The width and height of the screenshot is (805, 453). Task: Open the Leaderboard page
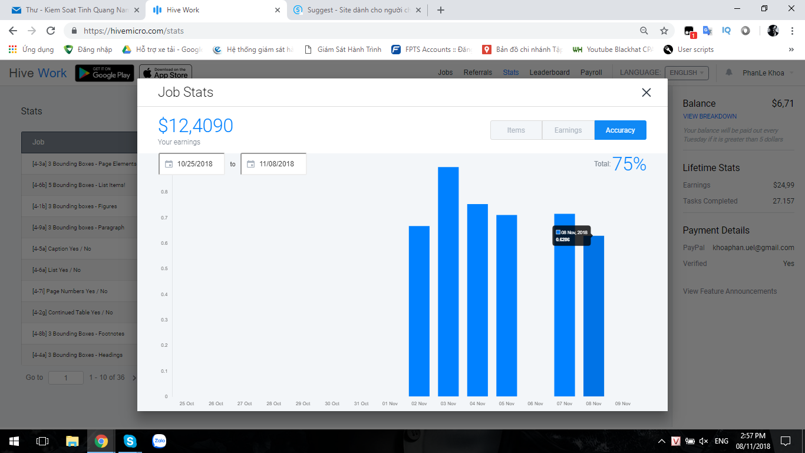tap(550, 73)
